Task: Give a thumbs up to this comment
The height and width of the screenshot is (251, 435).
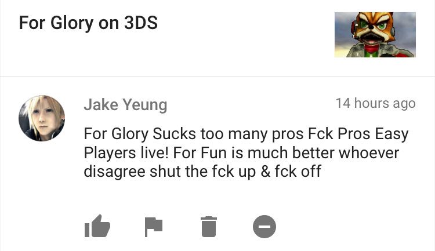Action: (x=97, y=226)
